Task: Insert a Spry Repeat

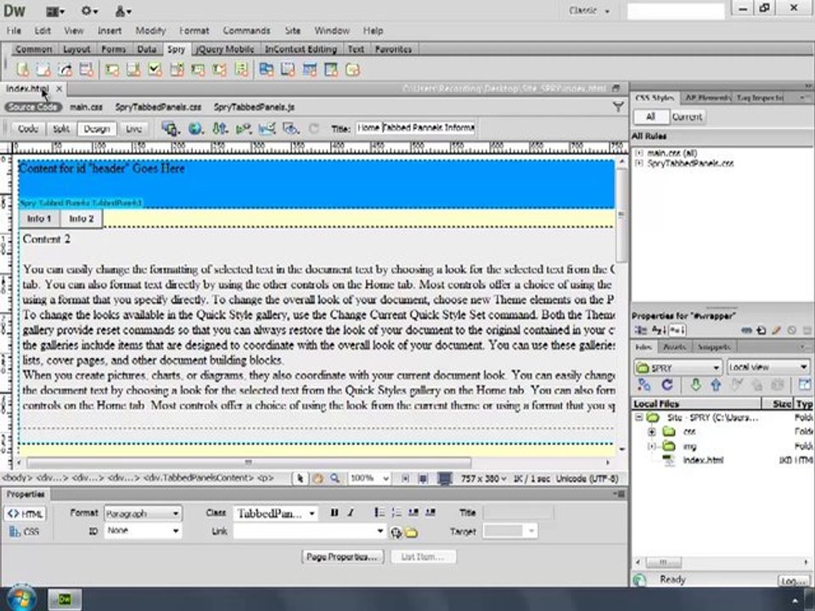Action: [65, 70]
